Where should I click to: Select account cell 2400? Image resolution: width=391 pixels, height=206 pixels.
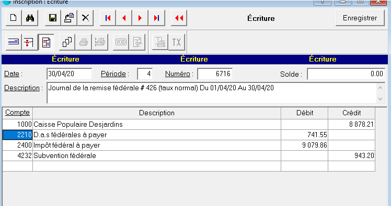pos(17,145)
